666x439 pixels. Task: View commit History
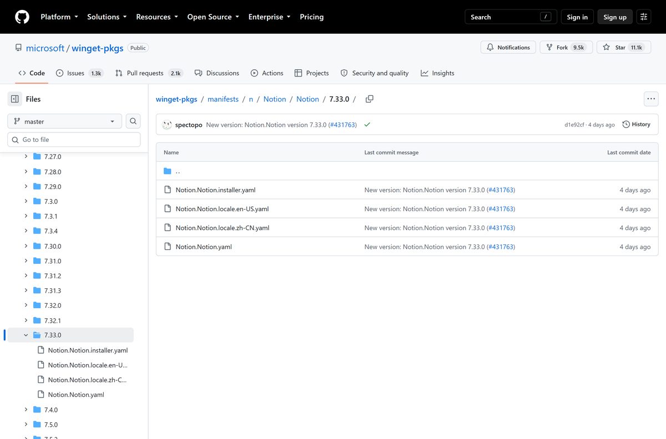(x=637, y=125)
